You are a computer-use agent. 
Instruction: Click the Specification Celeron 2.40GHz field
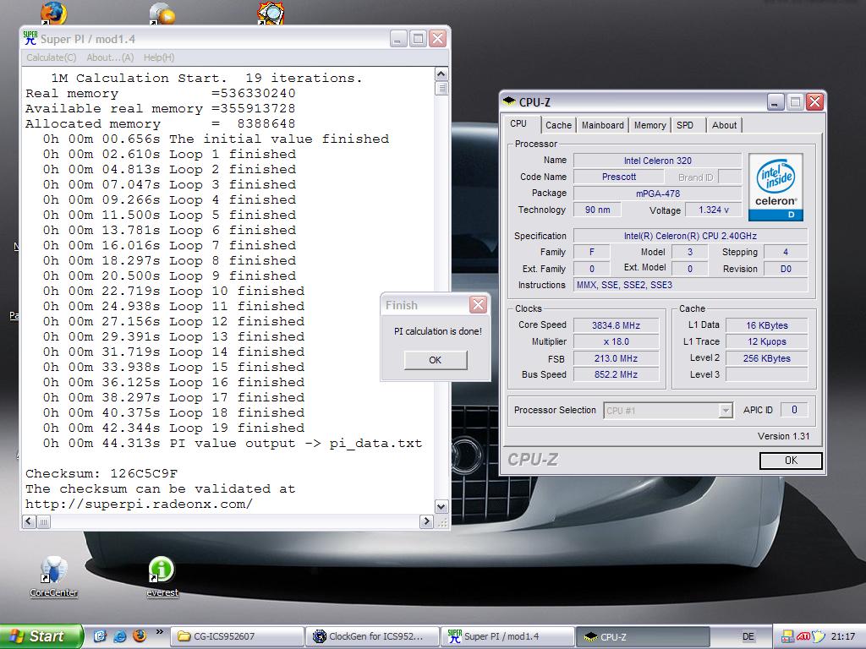(690, 236)
